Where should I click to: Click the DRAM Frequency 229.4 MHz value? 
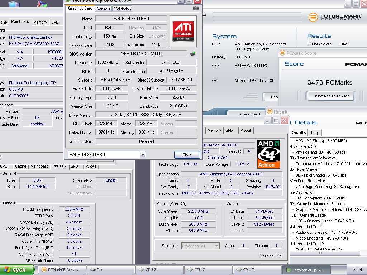tap(74, 209)
